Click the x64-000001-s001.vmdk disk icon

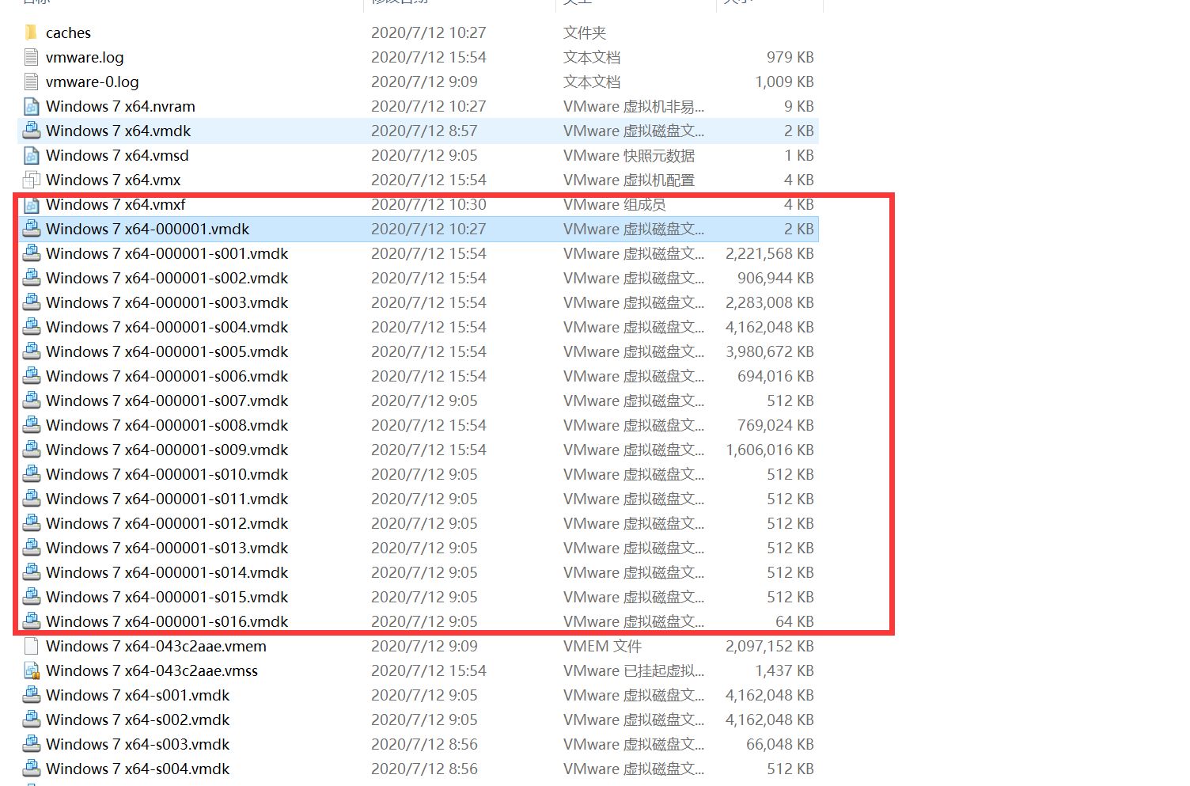31,253
